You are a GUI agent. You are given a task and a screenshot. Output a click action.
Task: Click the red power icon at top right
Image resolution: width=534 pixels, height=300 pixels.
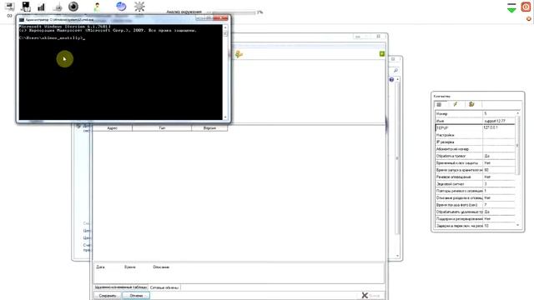pos(526,7)
